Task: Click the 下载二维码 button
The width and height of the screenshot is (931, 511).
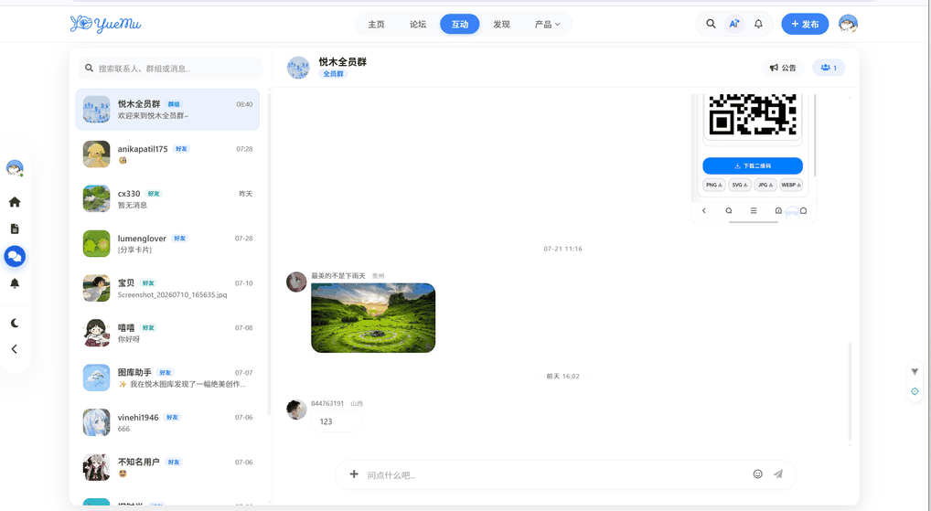Action: coord(753,165)
